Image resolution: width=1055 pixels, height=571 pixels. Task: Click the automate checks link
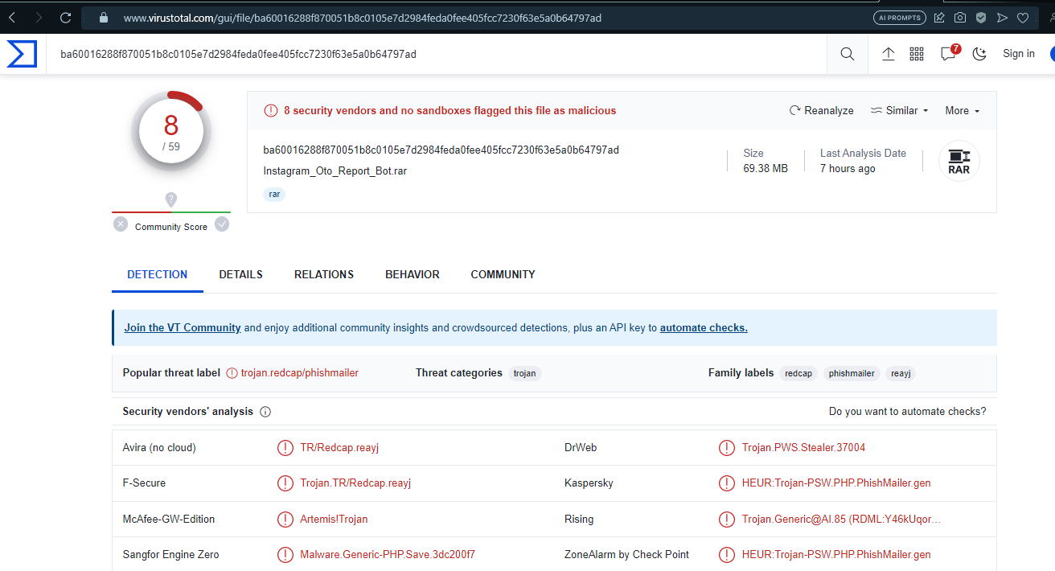[704, 328]
